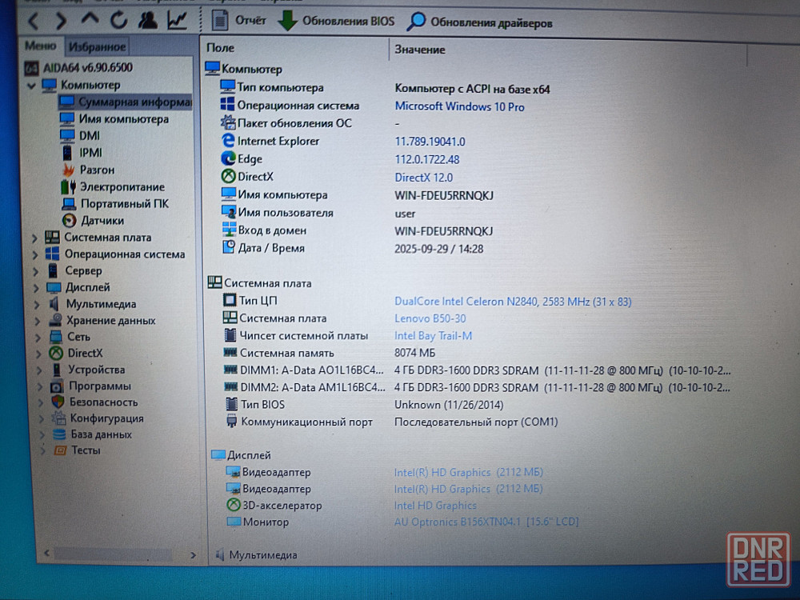The width and height of the screenshot is (800, 600).
Task: Expand the Дисплей tree node
Action: point(34,287)
